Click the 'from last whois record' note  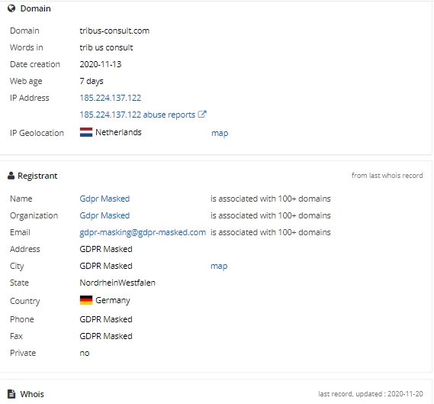click(x=387, y=176)
